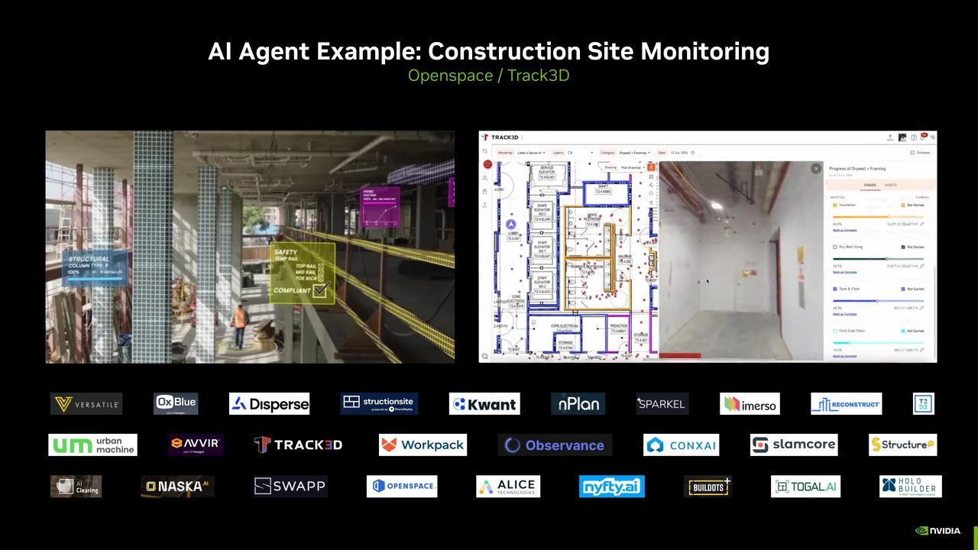Open the chat bubble icon at sidebar bottom

point(485,356)
